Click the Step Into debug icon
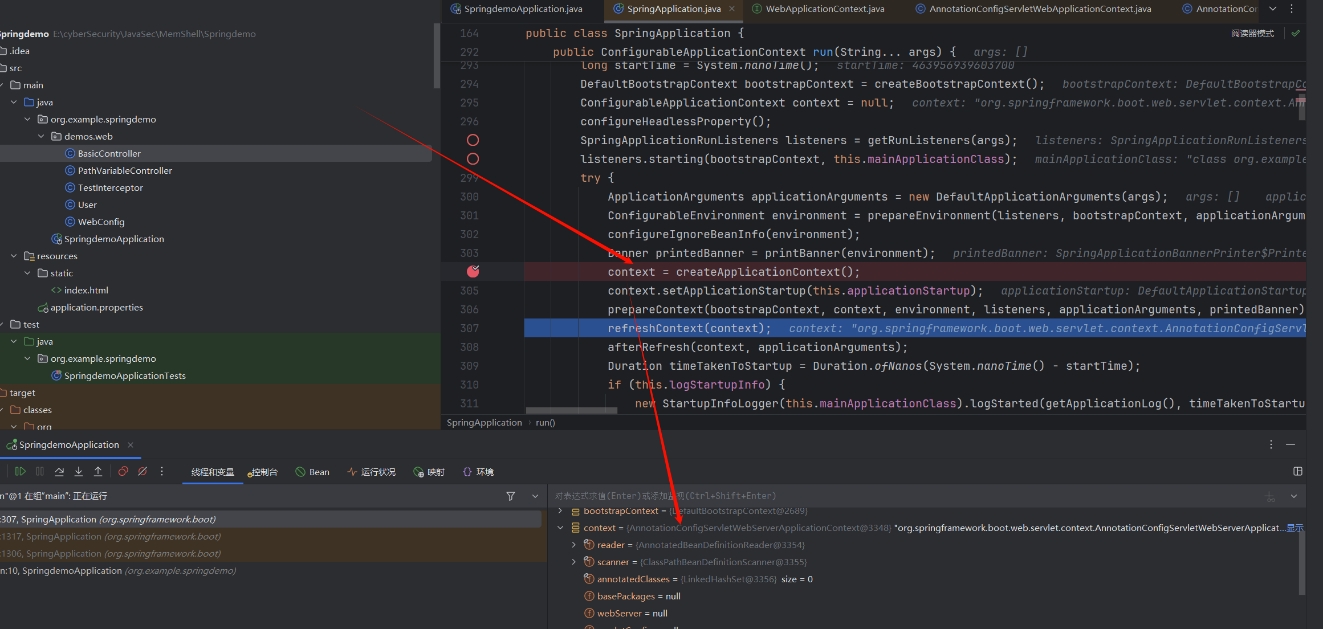The height and width of the screenshot is (629, 1323). tap(79, 471)
